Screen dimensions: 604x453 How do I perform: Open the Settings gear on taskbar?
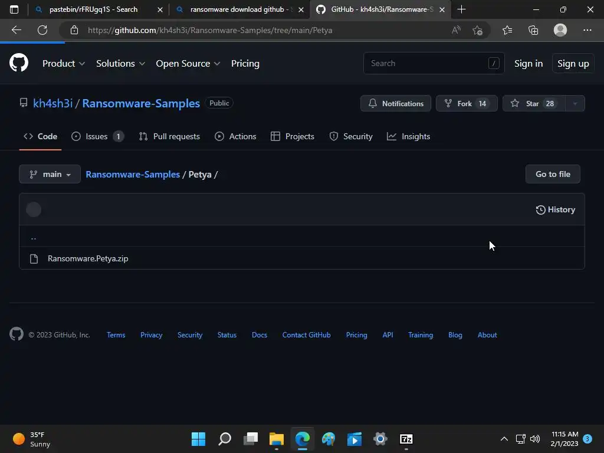point(380,439)
